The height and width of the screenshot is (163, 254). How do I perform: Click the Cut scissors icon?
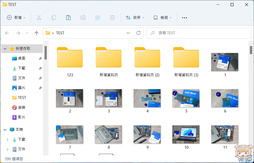[39, 17]
